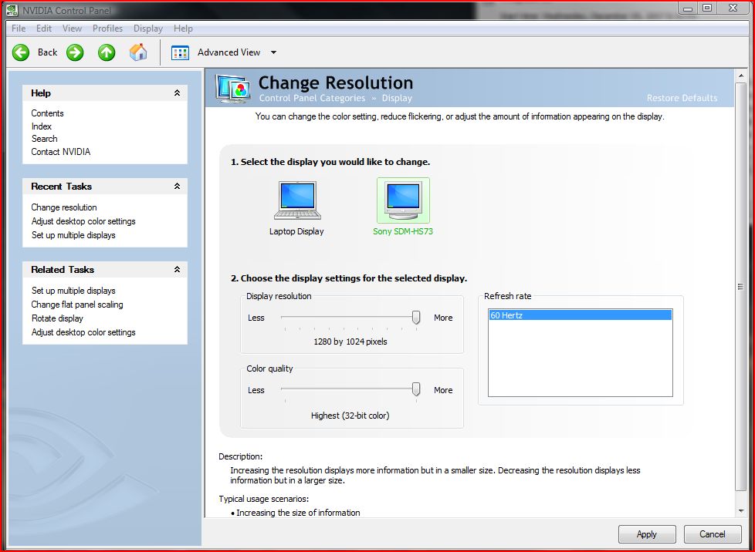The width and height of the screenshot is (755, 552).
Task: Click the green Forward arrow icon
Action: (x=75, y=52)
